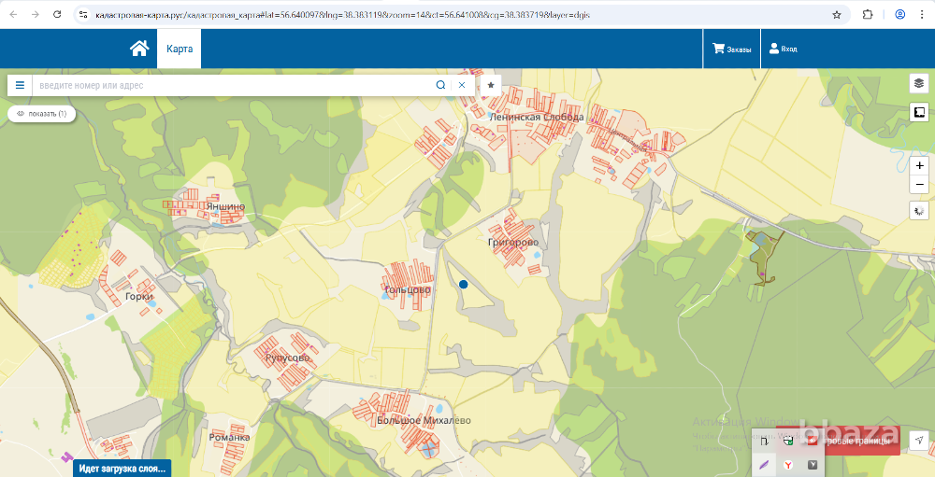Click the blue marker on the map

464,285
